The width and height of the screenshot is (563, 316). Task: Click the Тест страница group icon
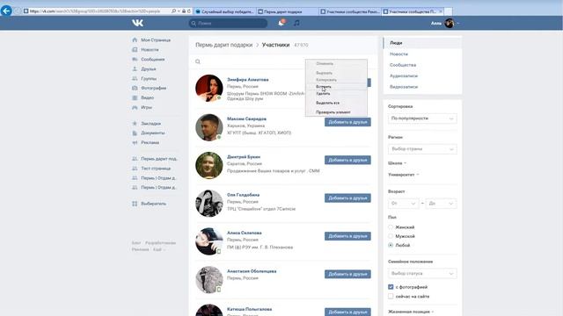[x=135, y=169]
